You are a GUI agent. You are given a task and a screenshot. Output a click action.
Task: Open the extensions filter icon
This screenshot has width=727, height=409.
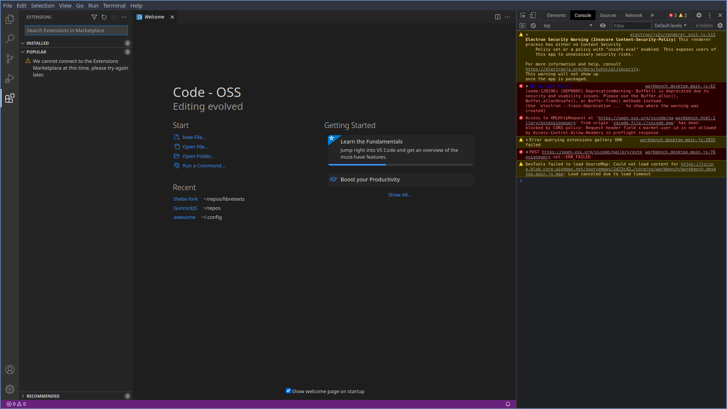[94, 17]
